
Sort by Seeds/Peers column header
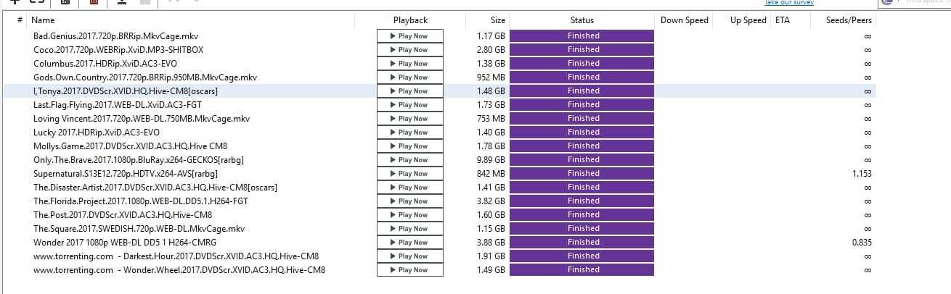coord(849,20)
